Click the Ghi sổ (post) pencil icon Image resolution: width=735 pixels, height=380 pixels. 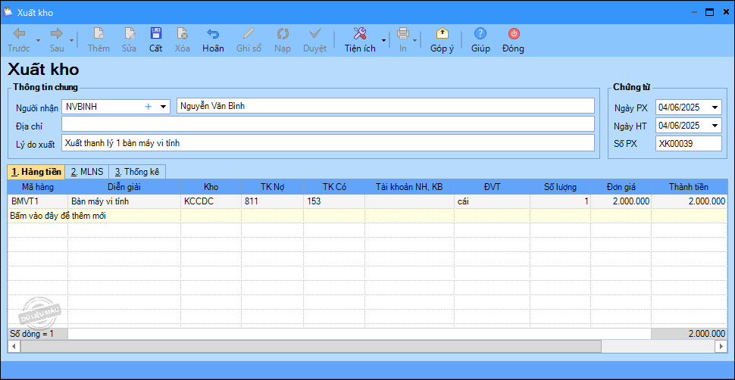coord(249,34)
